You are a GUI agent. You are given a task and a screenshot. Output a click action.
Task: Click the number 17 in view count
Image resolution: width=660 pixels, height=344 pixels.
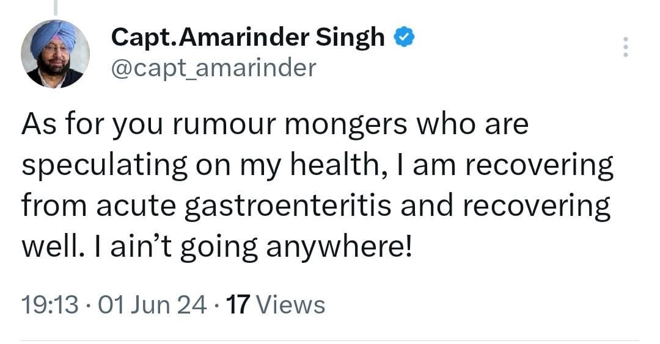(x=239, y=304)
